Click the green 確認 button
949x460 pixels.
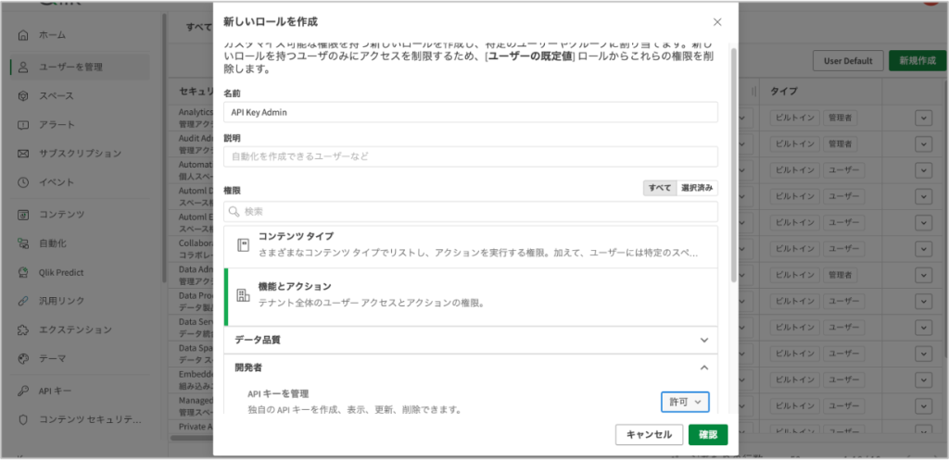tap(708, 435)
